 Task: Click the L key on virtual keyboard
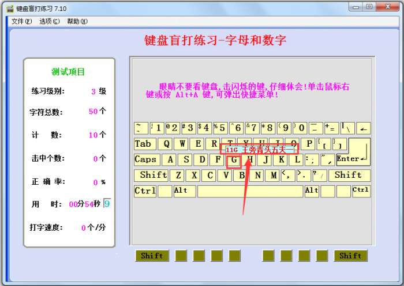click(x=297, y=159)
